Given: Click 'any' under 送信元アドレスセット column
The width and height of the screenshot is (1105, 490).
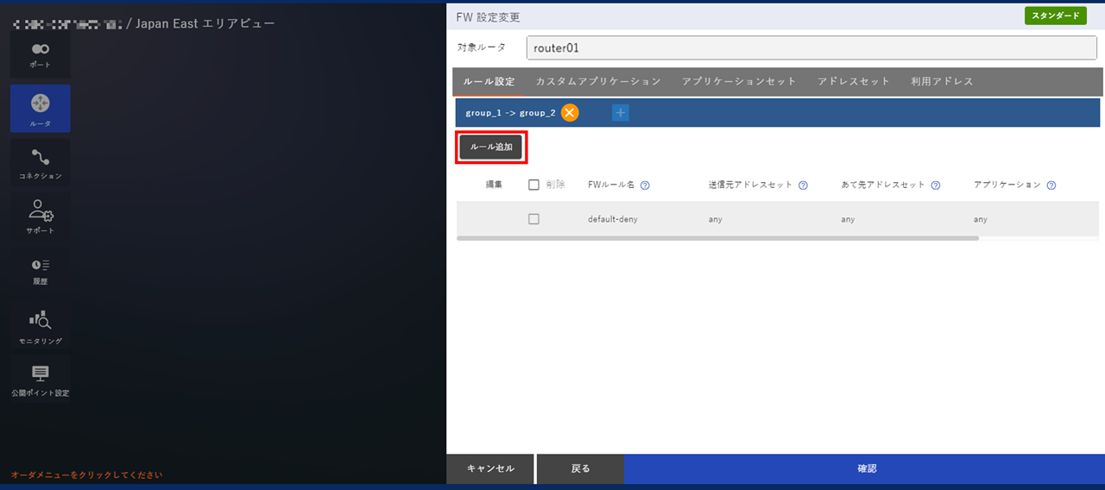Looking at the screenshot, I should click(x=715, y=219).
